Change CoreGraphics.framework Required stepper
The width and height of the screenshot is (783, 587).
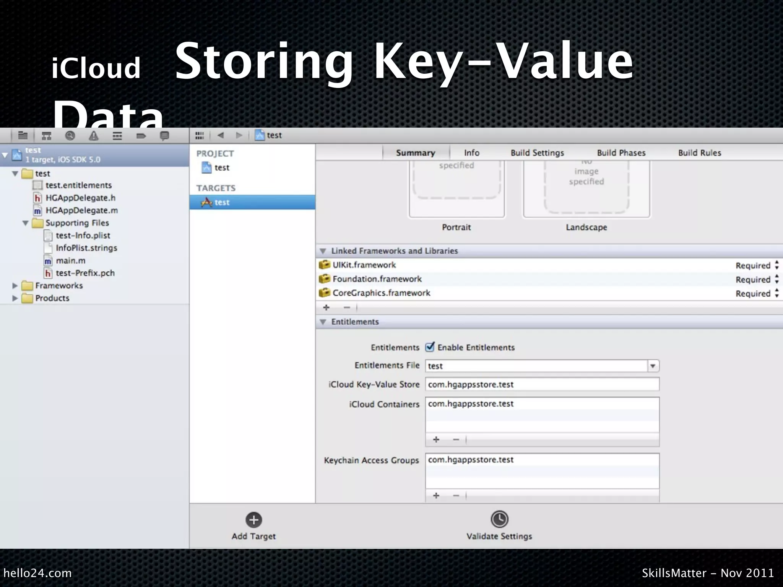(x=777, y=293)
